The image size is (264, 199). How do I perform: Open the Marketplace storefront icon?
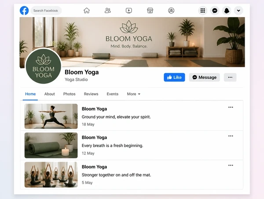point(150,11)
